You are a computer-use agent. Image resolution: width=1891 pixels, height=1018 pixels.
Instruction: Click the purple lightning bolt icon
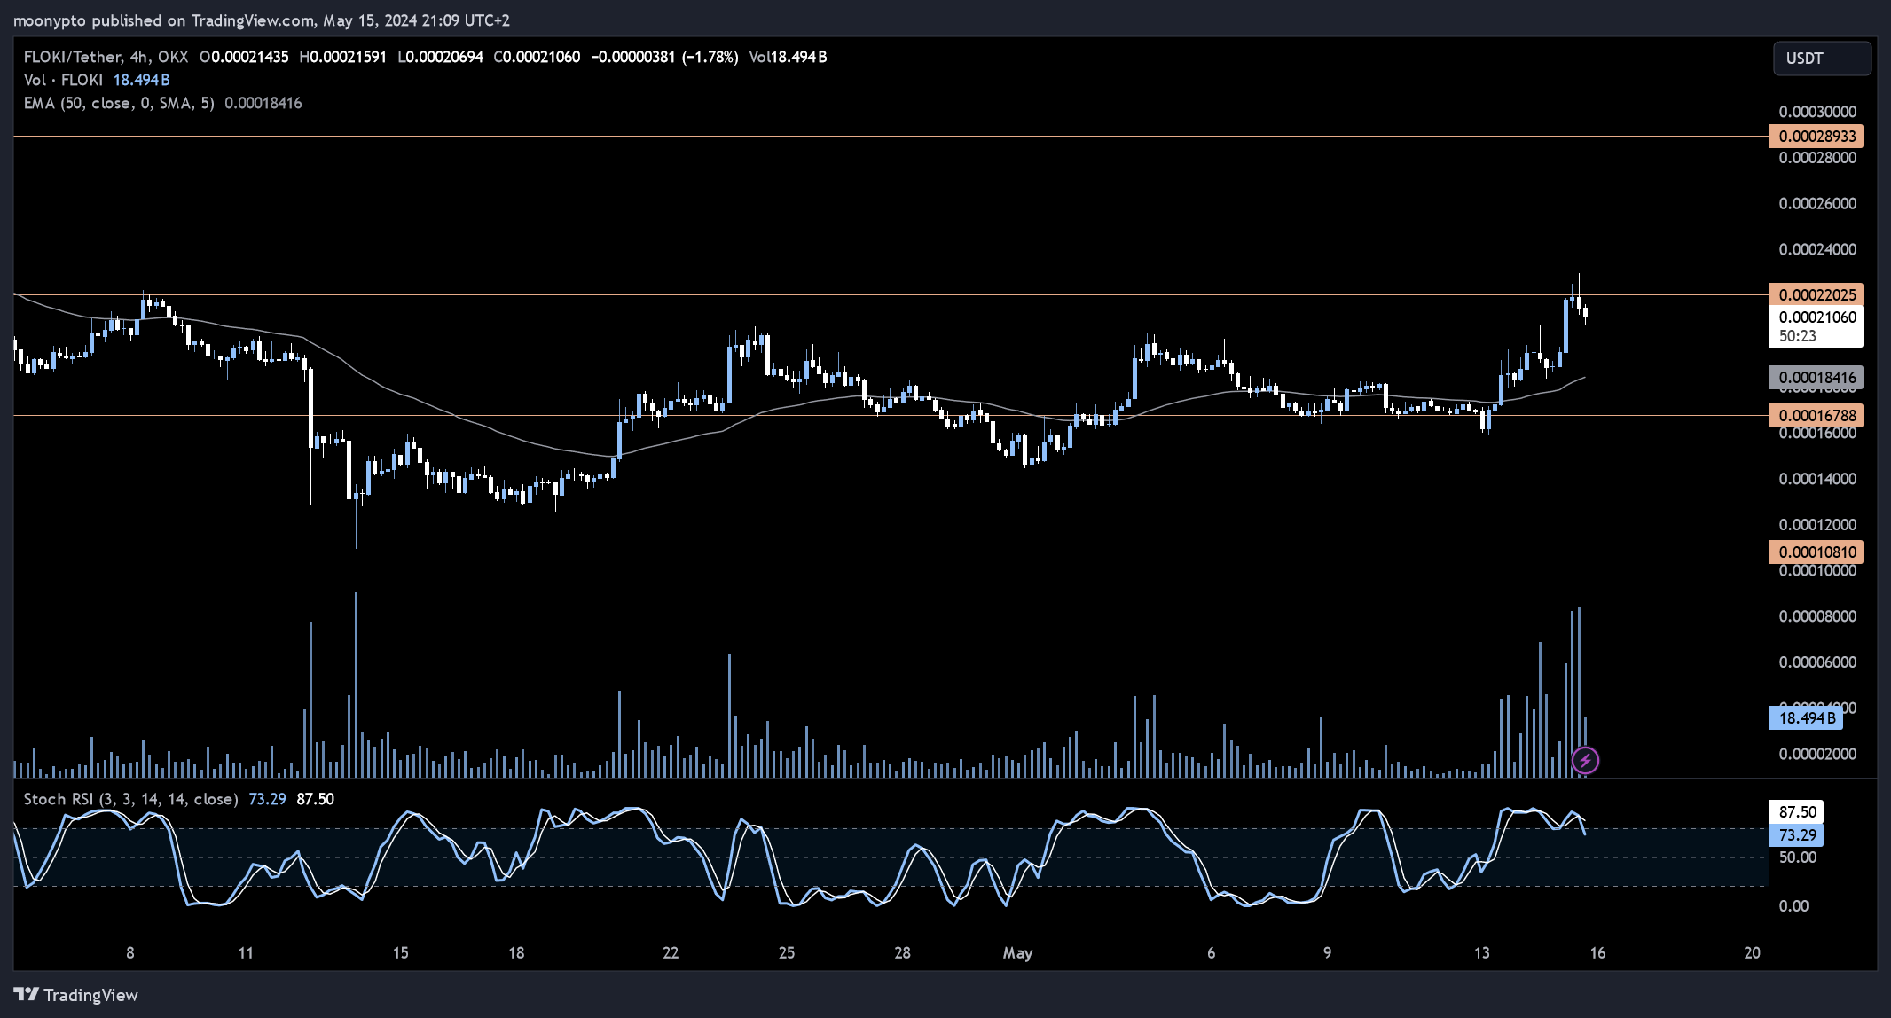(x=1585, y=760)
